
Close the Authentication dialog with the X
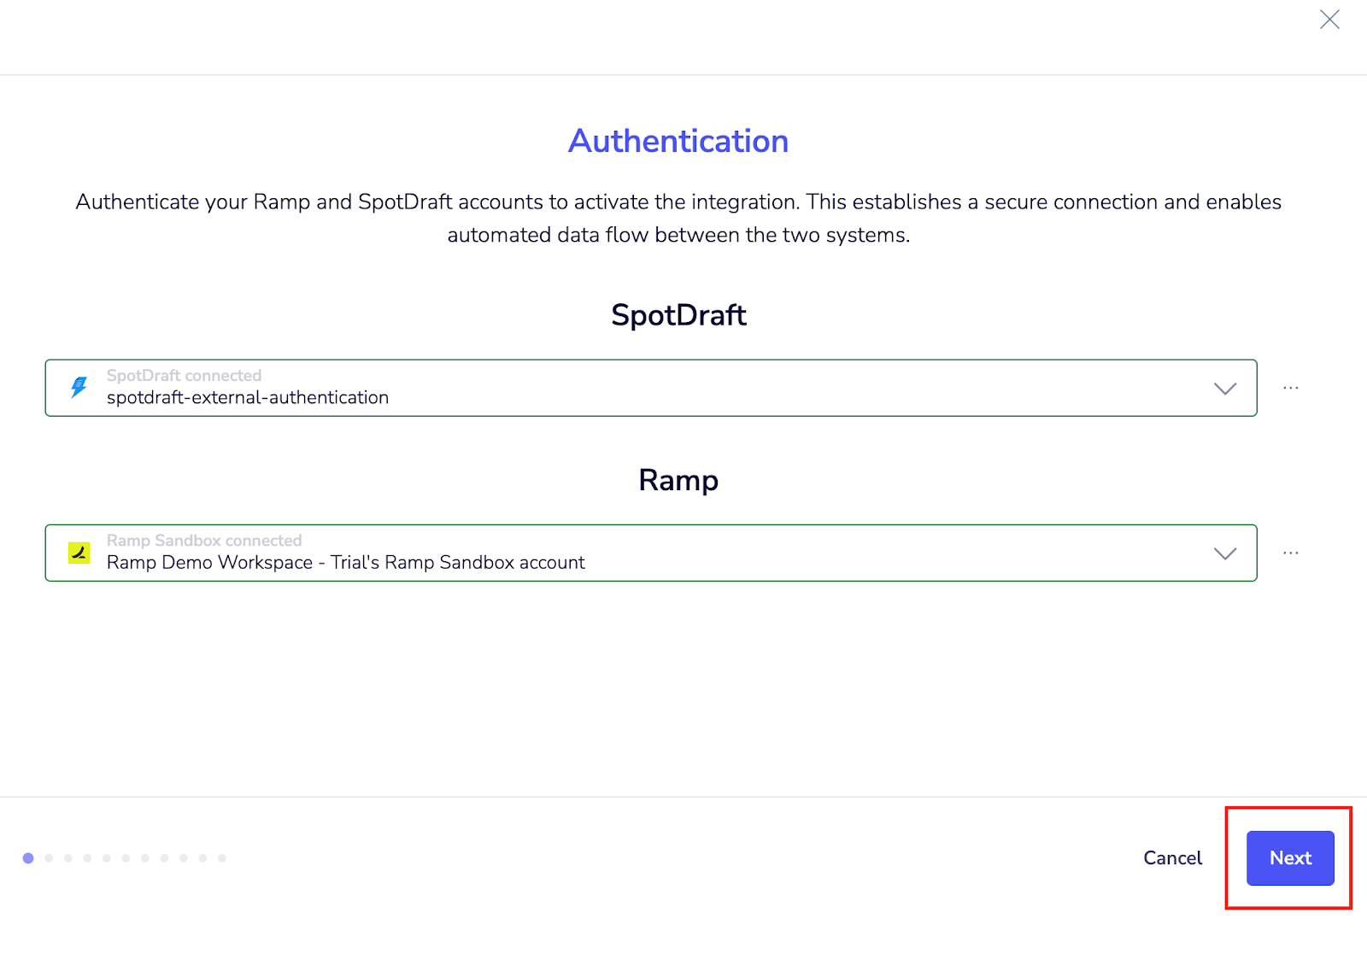tap(1329, 20)
